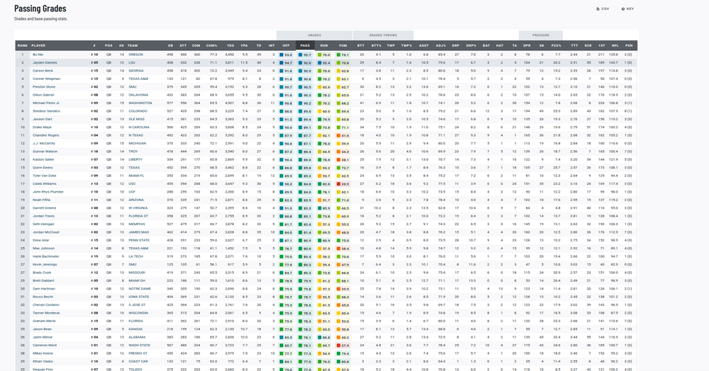Sort by the TD column header
The height and width of the screenshot is (371, 709).
point(259,45)
